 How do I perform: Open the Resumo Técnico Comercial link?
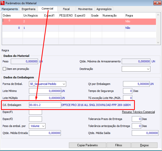pos(138,112)
